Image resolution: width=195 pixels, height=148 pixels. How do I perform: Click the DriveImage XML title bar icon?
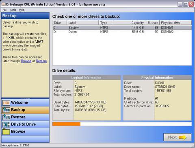(x=3, y=4)
